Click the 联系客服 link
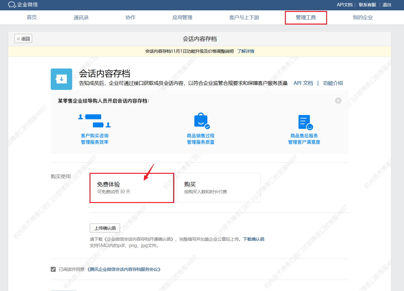 pyautogui.click(x=367, y=5)
